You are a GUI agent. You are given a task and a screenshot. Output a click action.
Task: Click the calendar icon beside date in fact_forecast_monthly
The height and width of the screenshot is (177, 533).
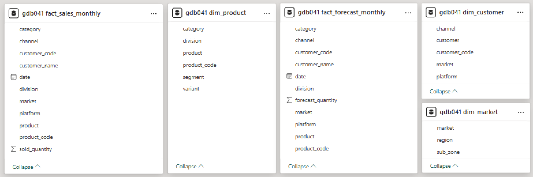click(x=289, y=76)
